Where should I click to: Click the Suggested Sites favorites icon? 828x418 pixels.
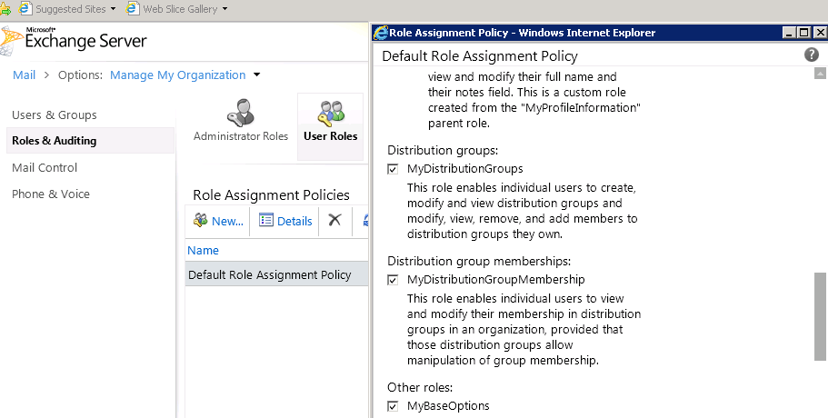[25, 8]
